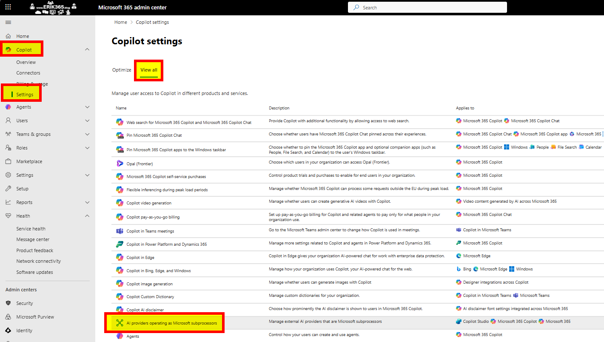Click the Home house icon in sidebar

point(8,36)
